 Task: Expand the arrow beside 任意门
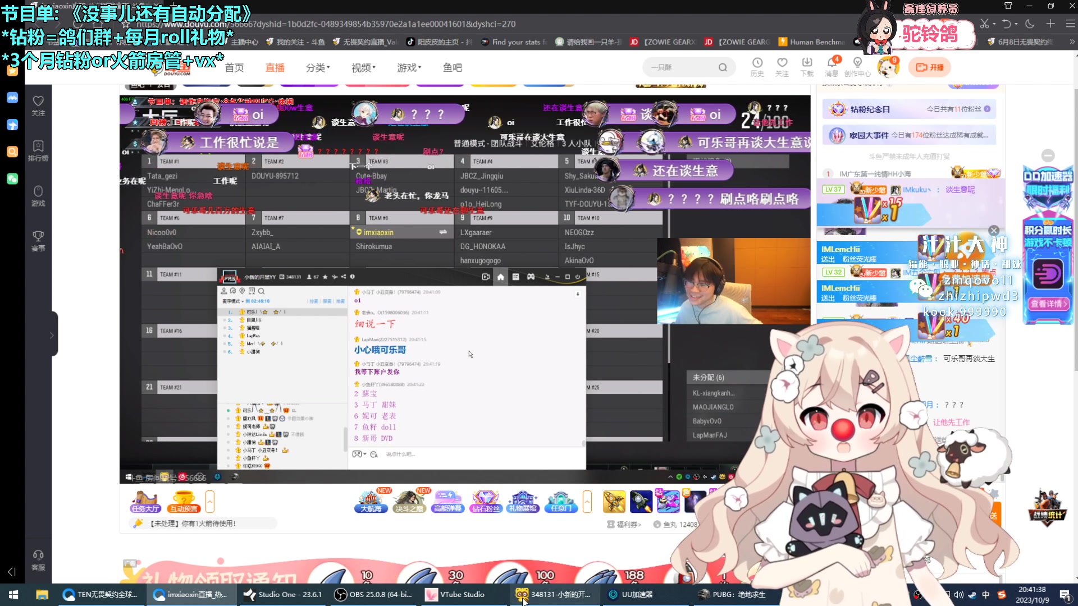pyautogui.click(x=587, y=501)
